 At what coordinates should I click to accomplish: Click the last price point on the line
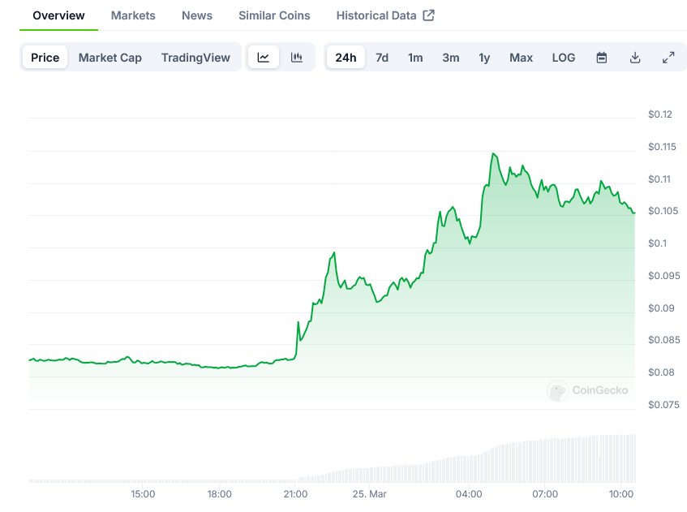pyautogui.click(x=634, y=213)
